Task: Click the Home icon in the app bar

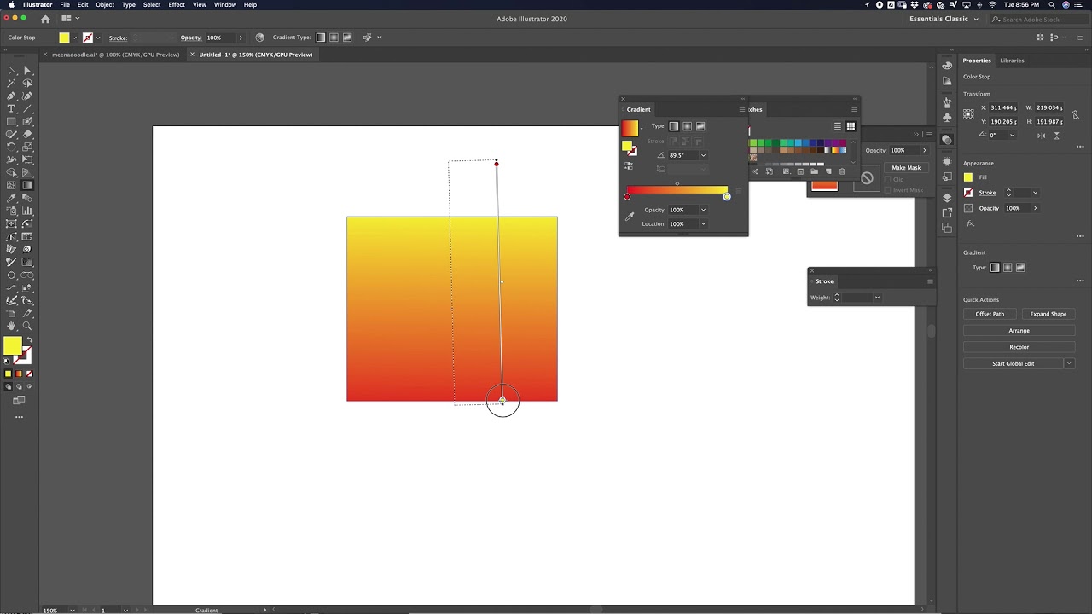Action: tap(45, 19)
